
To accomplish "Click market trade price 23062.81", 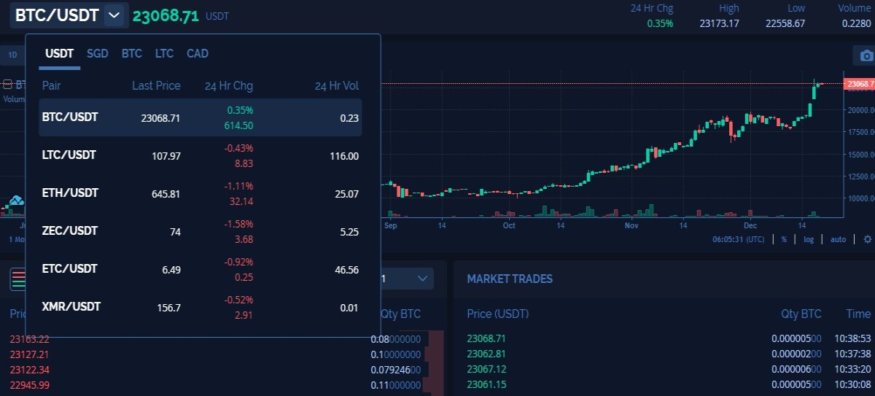I will click(486, 354).
